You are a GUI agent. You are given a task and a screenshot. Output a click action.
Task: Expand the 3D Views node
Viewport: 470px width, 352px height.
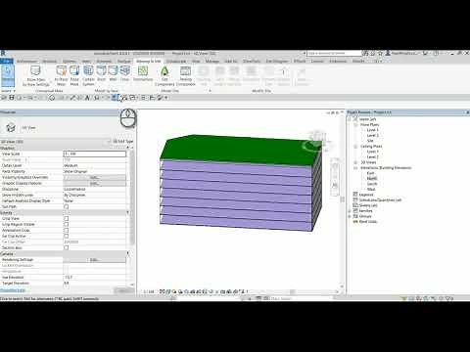click(355, 162)
